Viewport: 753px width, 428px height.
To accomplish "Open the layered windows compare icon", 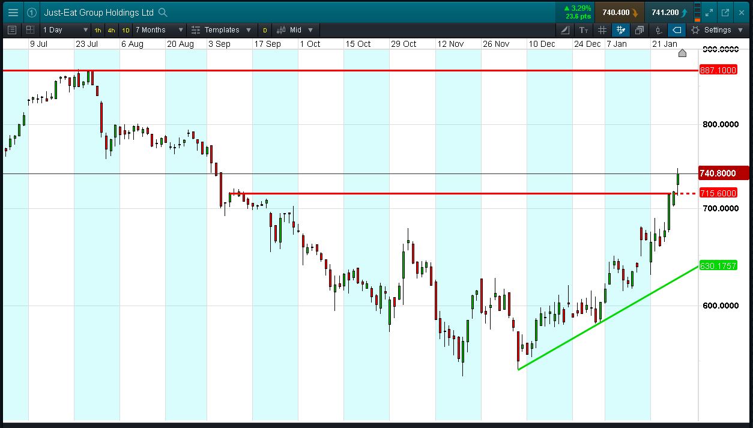I will (x=640, y=30).
